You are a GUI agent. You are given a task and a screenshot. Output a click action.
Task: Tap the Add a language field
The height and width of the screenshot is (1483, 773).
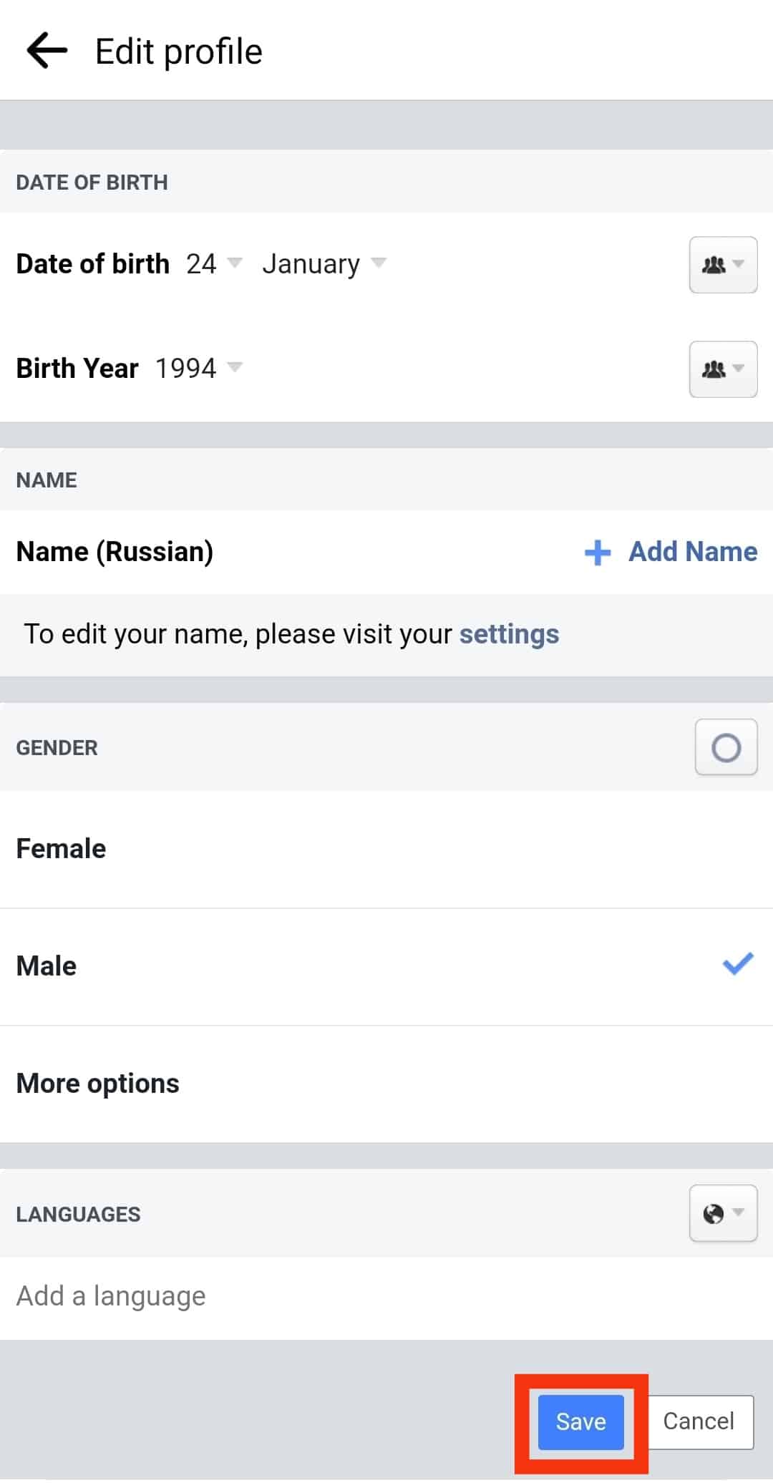[112, 1296]
